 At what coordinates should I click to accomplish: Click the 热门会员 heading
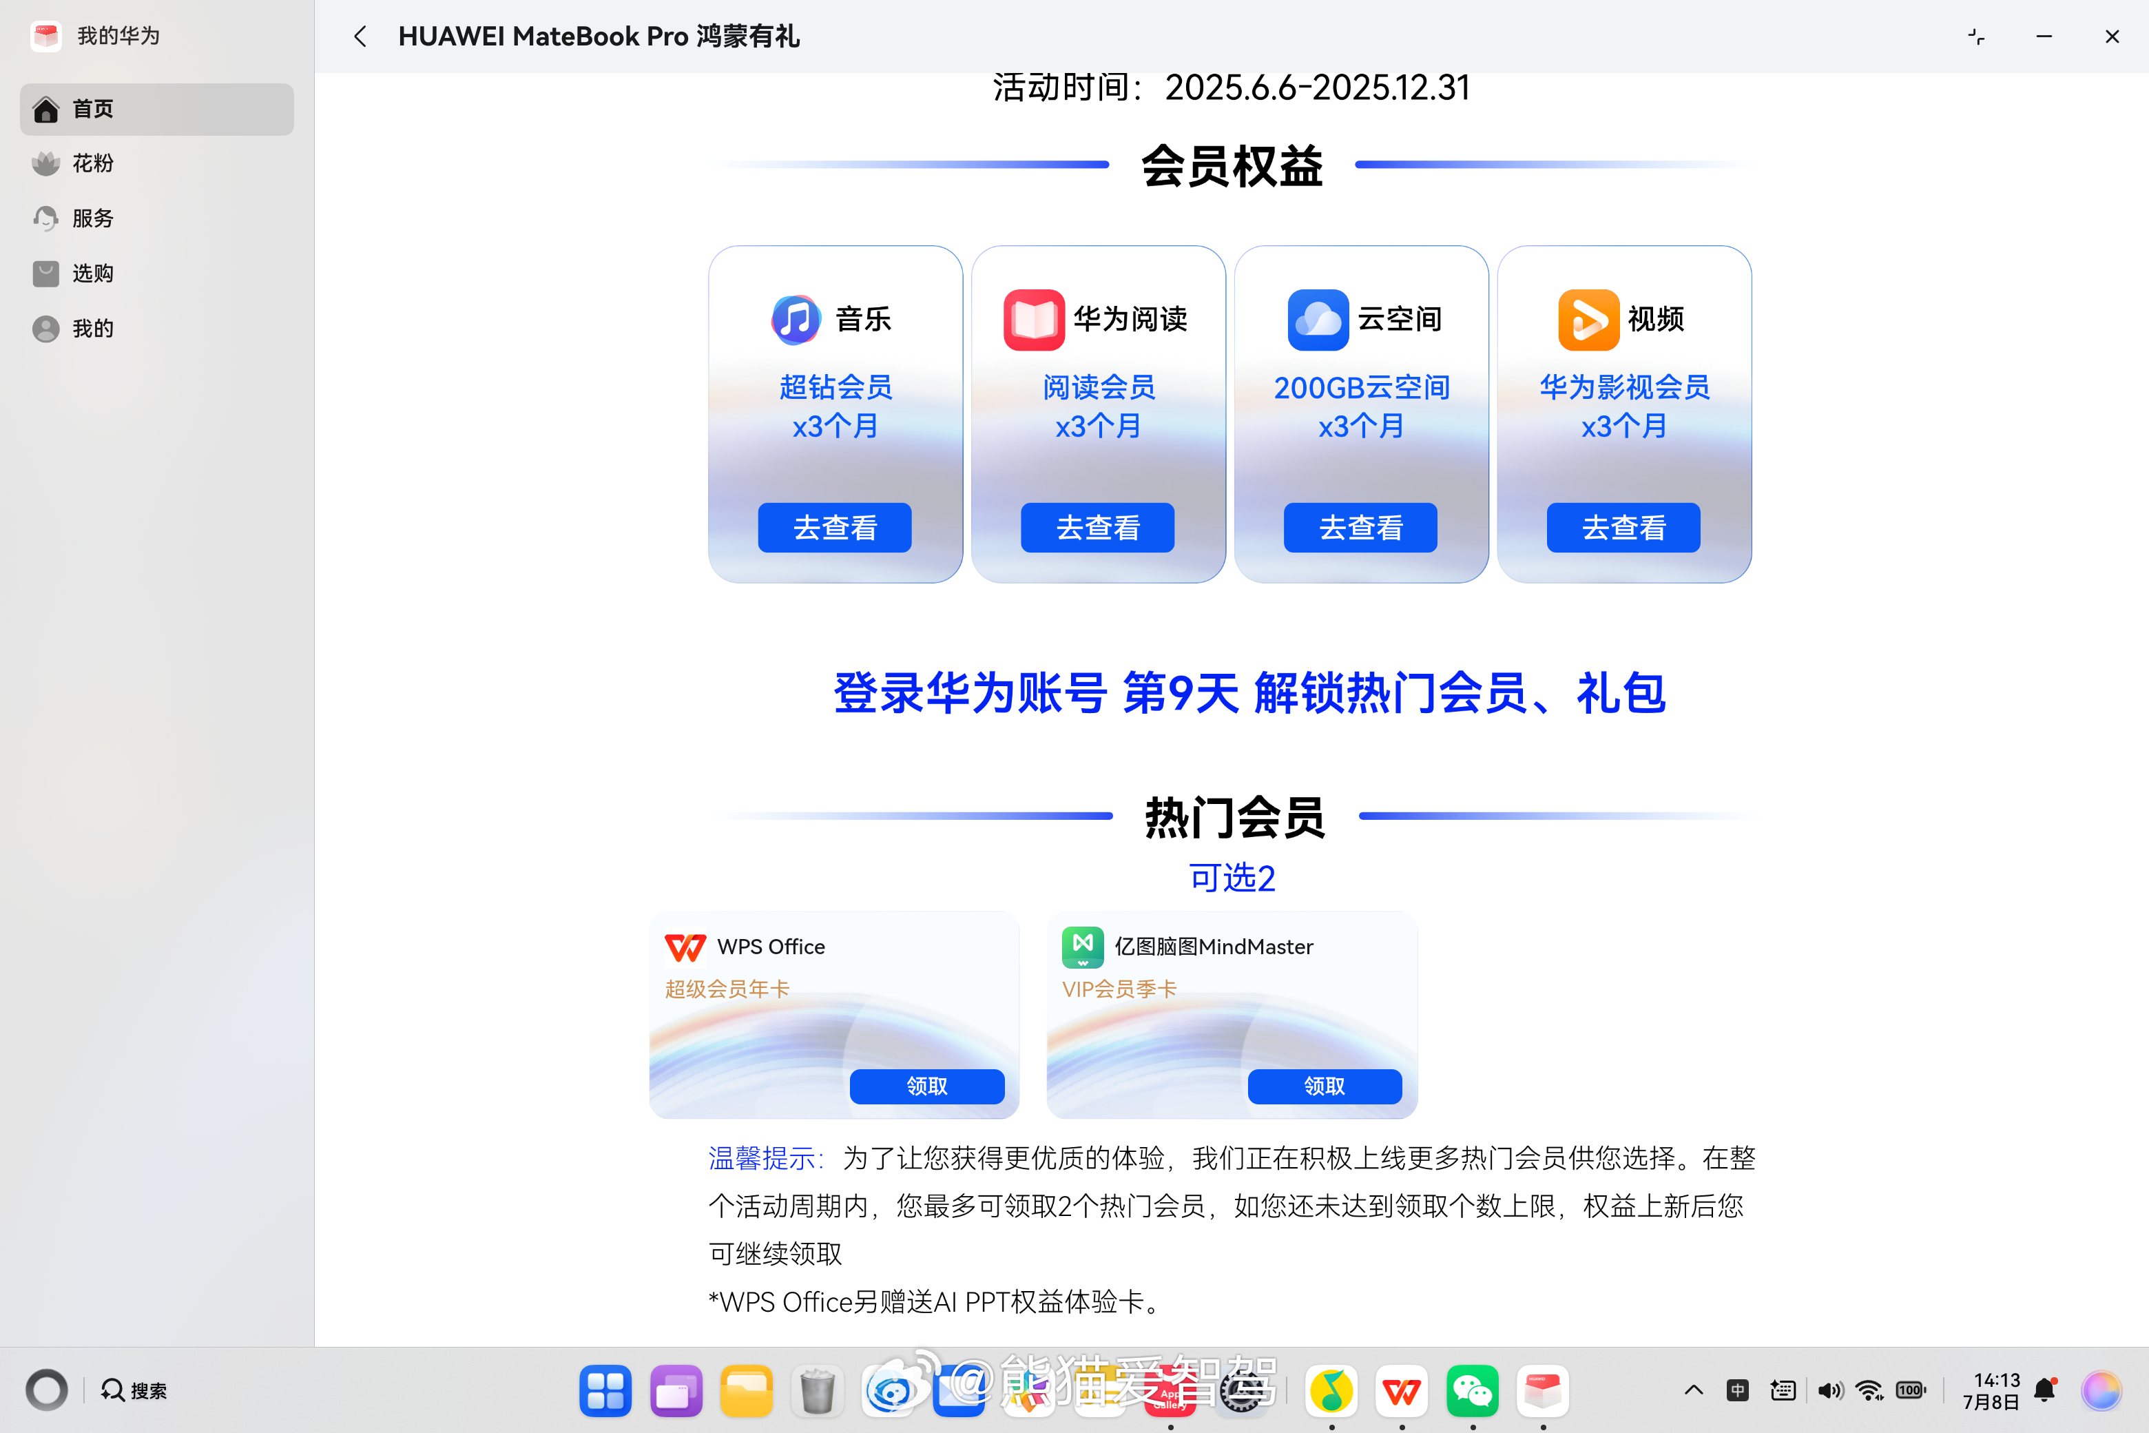(x=1234, y=817)
